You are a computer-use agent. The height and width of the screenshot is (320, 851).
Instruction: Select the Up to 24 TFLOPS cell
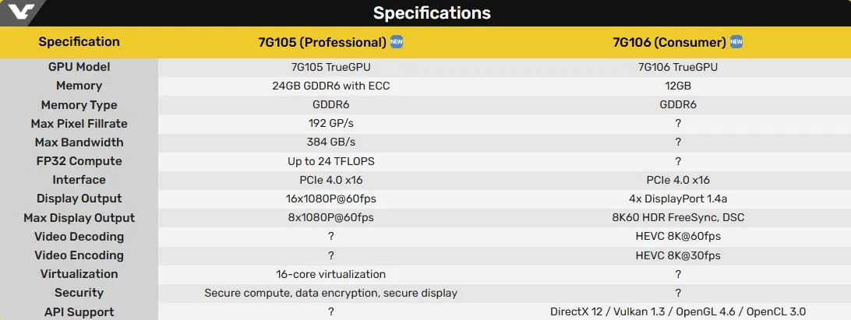pos(330,161)
